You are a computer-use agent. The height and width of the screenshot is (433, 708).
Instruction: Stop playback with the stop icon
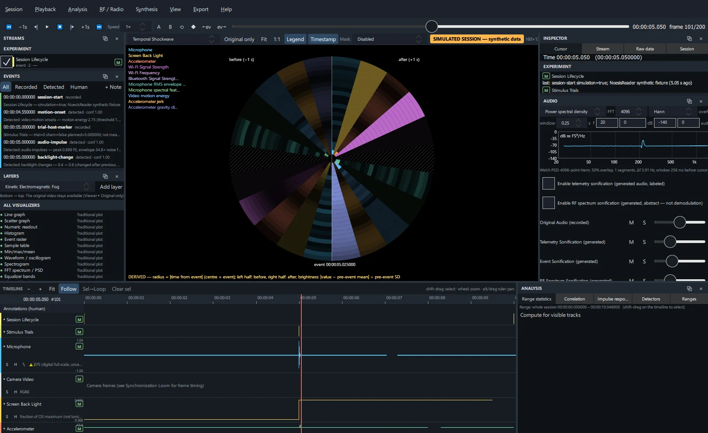click(60, 27)
